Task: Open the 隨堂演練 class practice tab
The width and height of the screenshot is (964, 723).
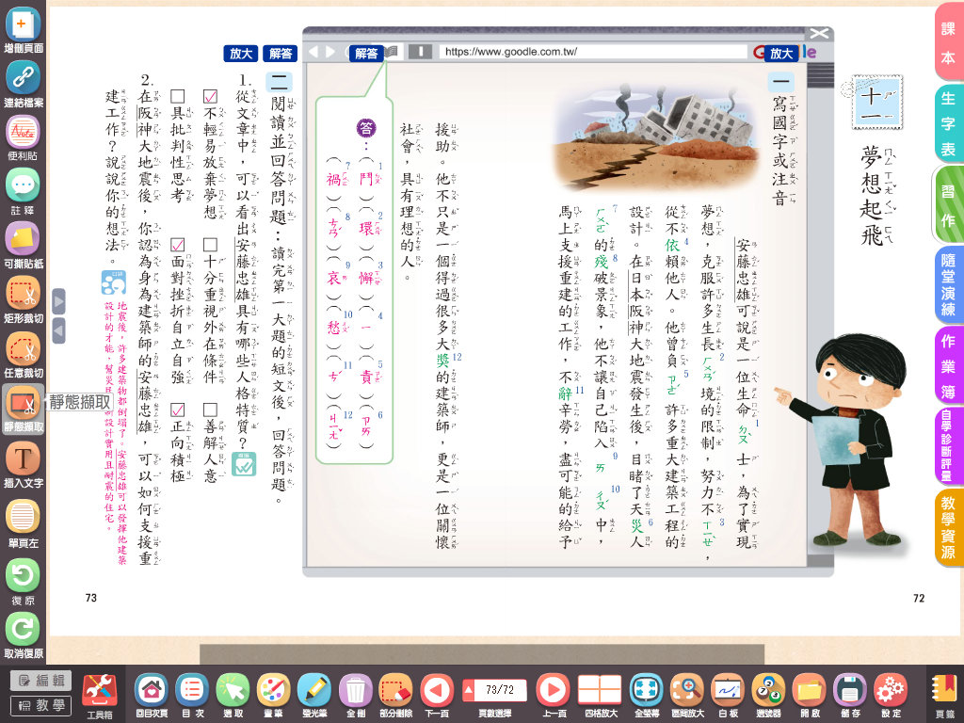Action: coord(948,284)
